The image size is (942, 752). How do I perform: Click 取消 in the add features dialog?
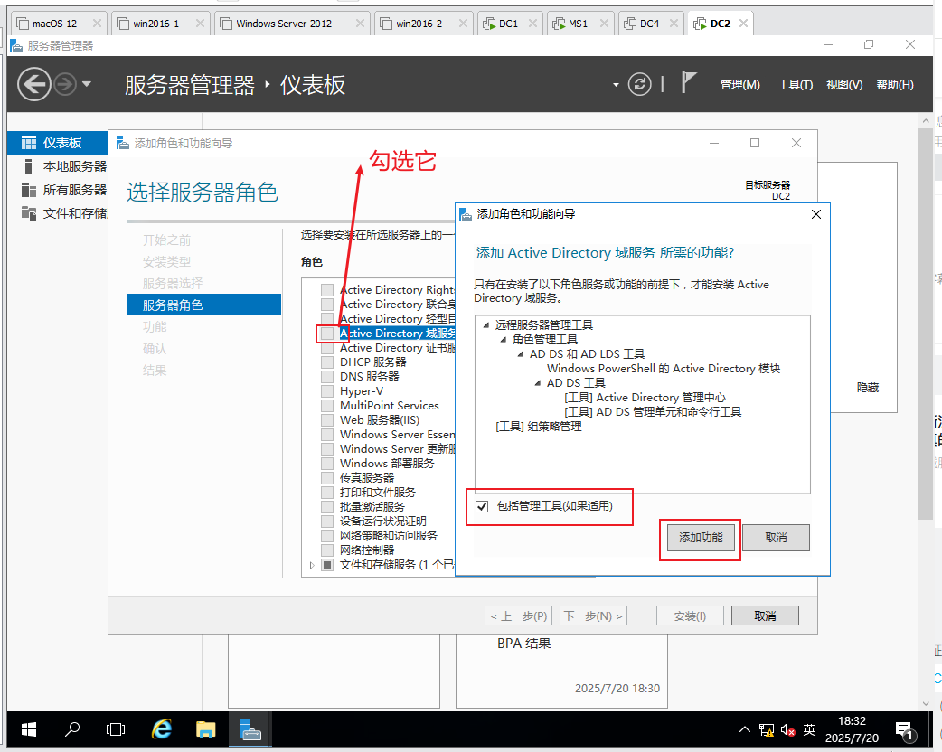pos(776,538)
